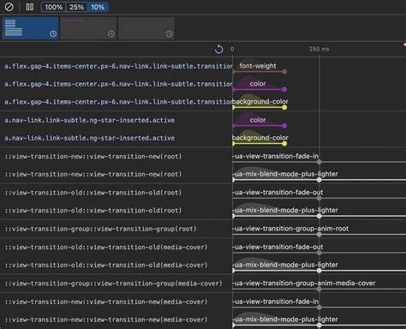The image size is (406, 329).
Task: Click the purple end keyframe of a.flex color
Action: coord(284,90)
